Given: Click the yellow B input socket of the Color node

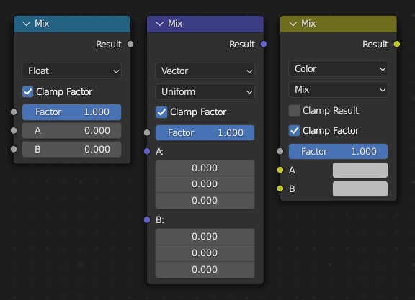Looking at the screenshot, I should tap(280, 188).
